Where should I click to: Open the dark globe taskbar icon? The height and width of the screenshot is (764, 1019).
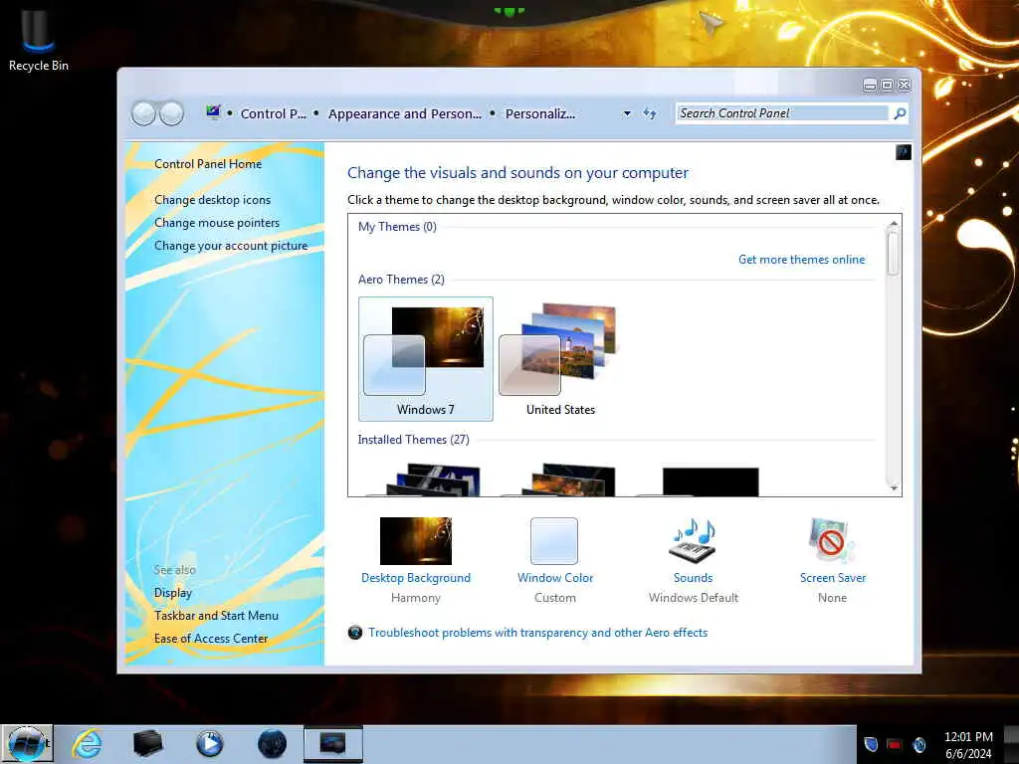(272, 744)
